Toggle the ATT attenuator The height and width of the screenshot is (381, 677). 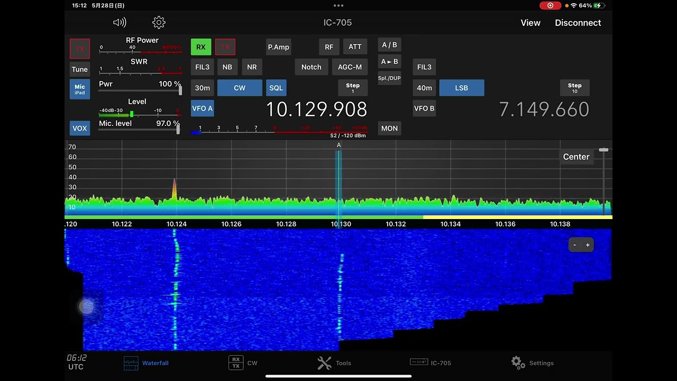pos(355,47)
